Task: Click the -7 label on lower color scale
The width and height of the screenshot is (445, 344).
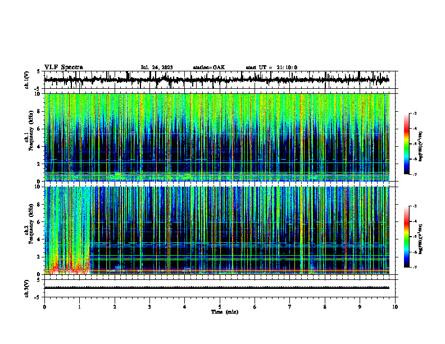Action: click(x=414, y=268)
